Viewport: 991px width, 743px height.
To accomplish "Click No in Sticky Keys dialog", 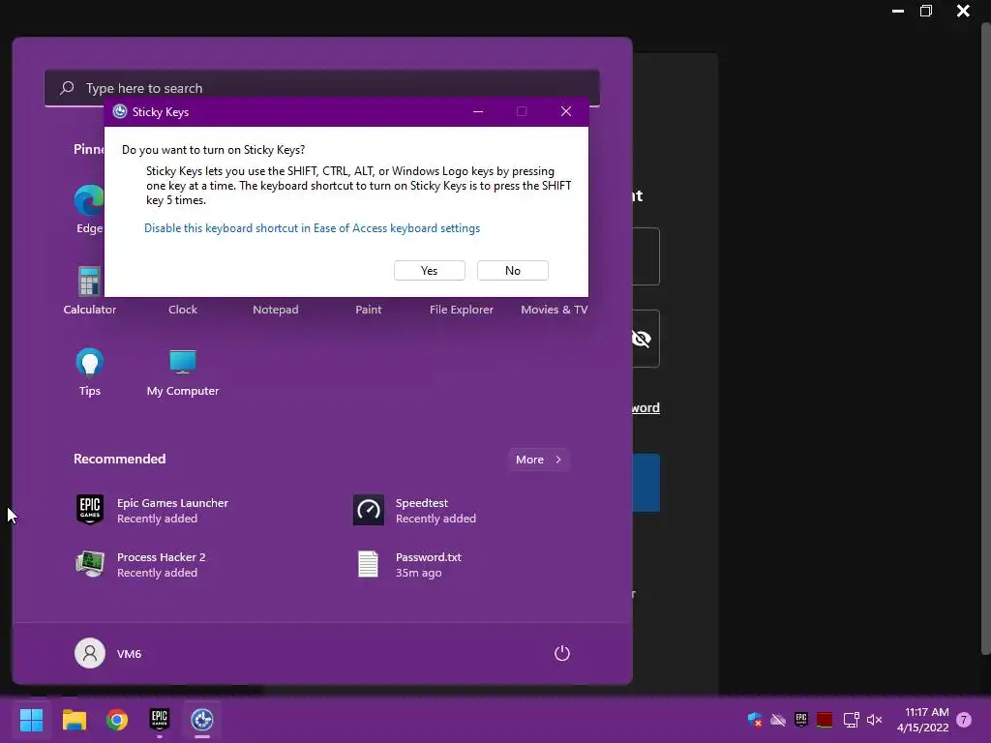I will pyautogui.click(x=513, y=271).
